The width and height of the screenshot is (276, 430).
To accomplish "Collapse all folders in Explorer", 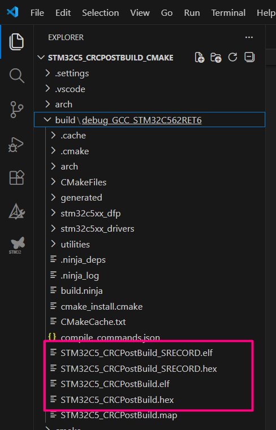I will [249, 57].
